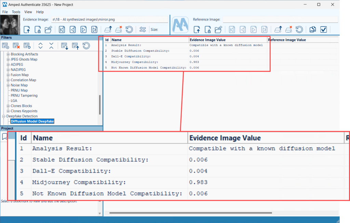Go to first evidence image in folder
350x223 pixels.
(62, 29)
